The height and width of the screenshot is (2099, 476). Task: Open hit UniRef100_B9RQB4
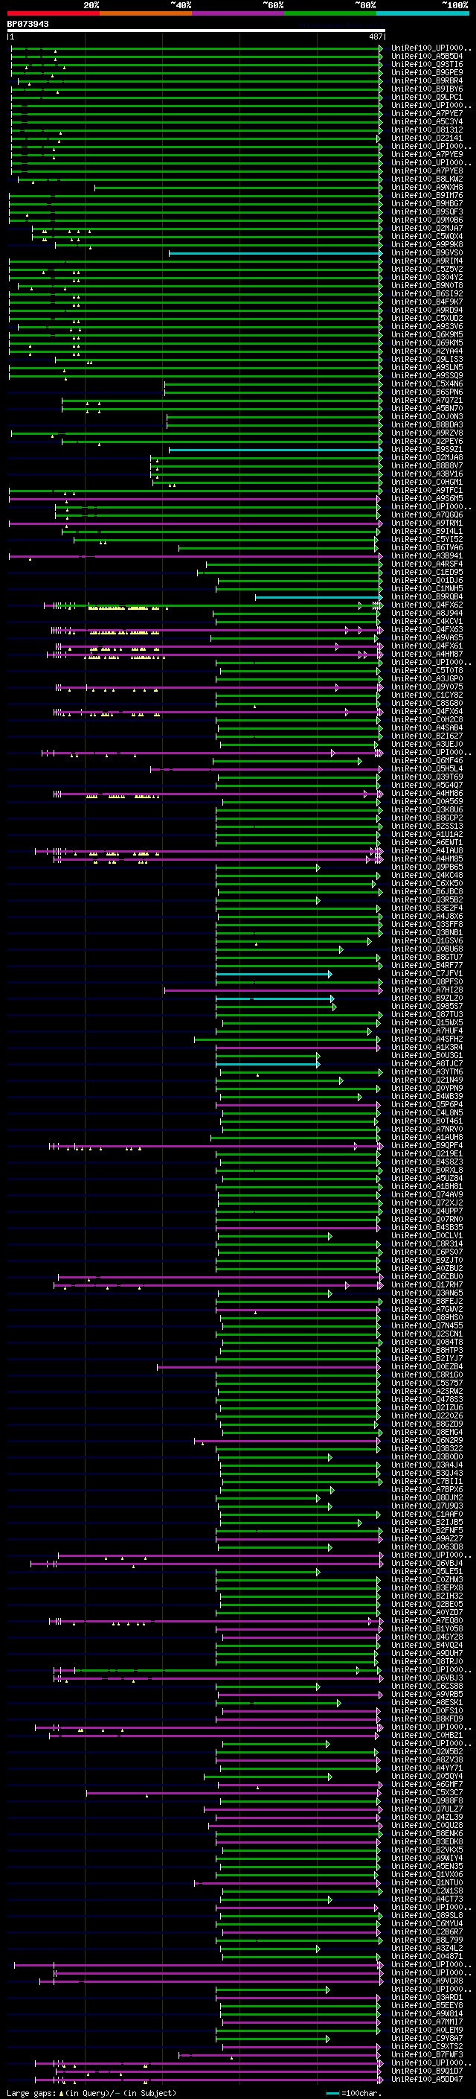point(427,596)
